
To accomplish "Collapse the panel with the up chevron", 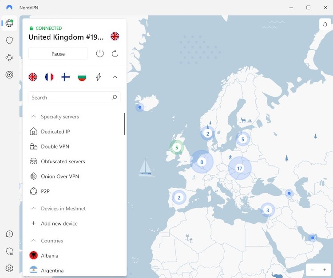I will click(x=115, y=77).
